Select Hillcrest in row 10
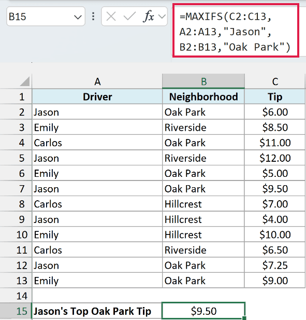This screenshot has height=320, width=306. [x=203, y=234]
